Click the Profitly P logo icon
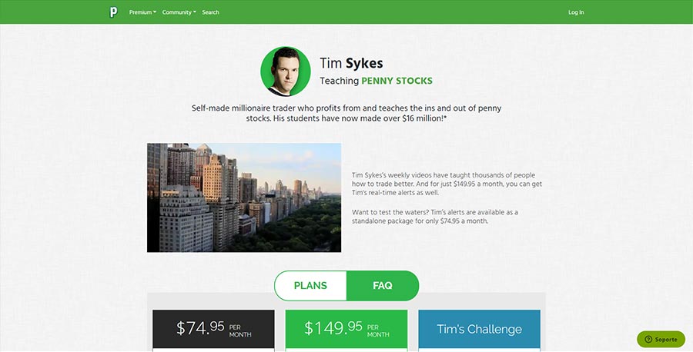693x352 pixels. pos(114,12)
